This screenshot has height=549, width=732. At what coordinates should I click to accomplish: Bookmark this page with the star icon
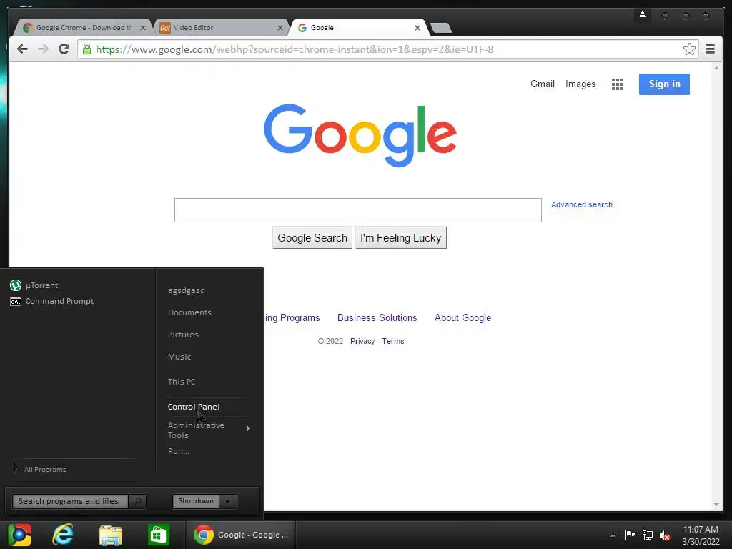click(689, 49)
